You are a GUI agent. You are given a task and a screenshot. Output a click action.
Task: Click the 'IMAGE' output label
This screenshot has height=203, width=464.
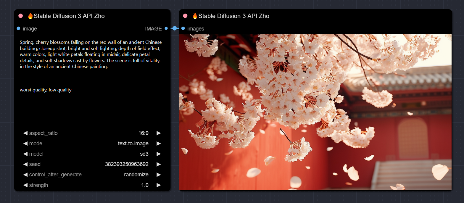(153, 29)
